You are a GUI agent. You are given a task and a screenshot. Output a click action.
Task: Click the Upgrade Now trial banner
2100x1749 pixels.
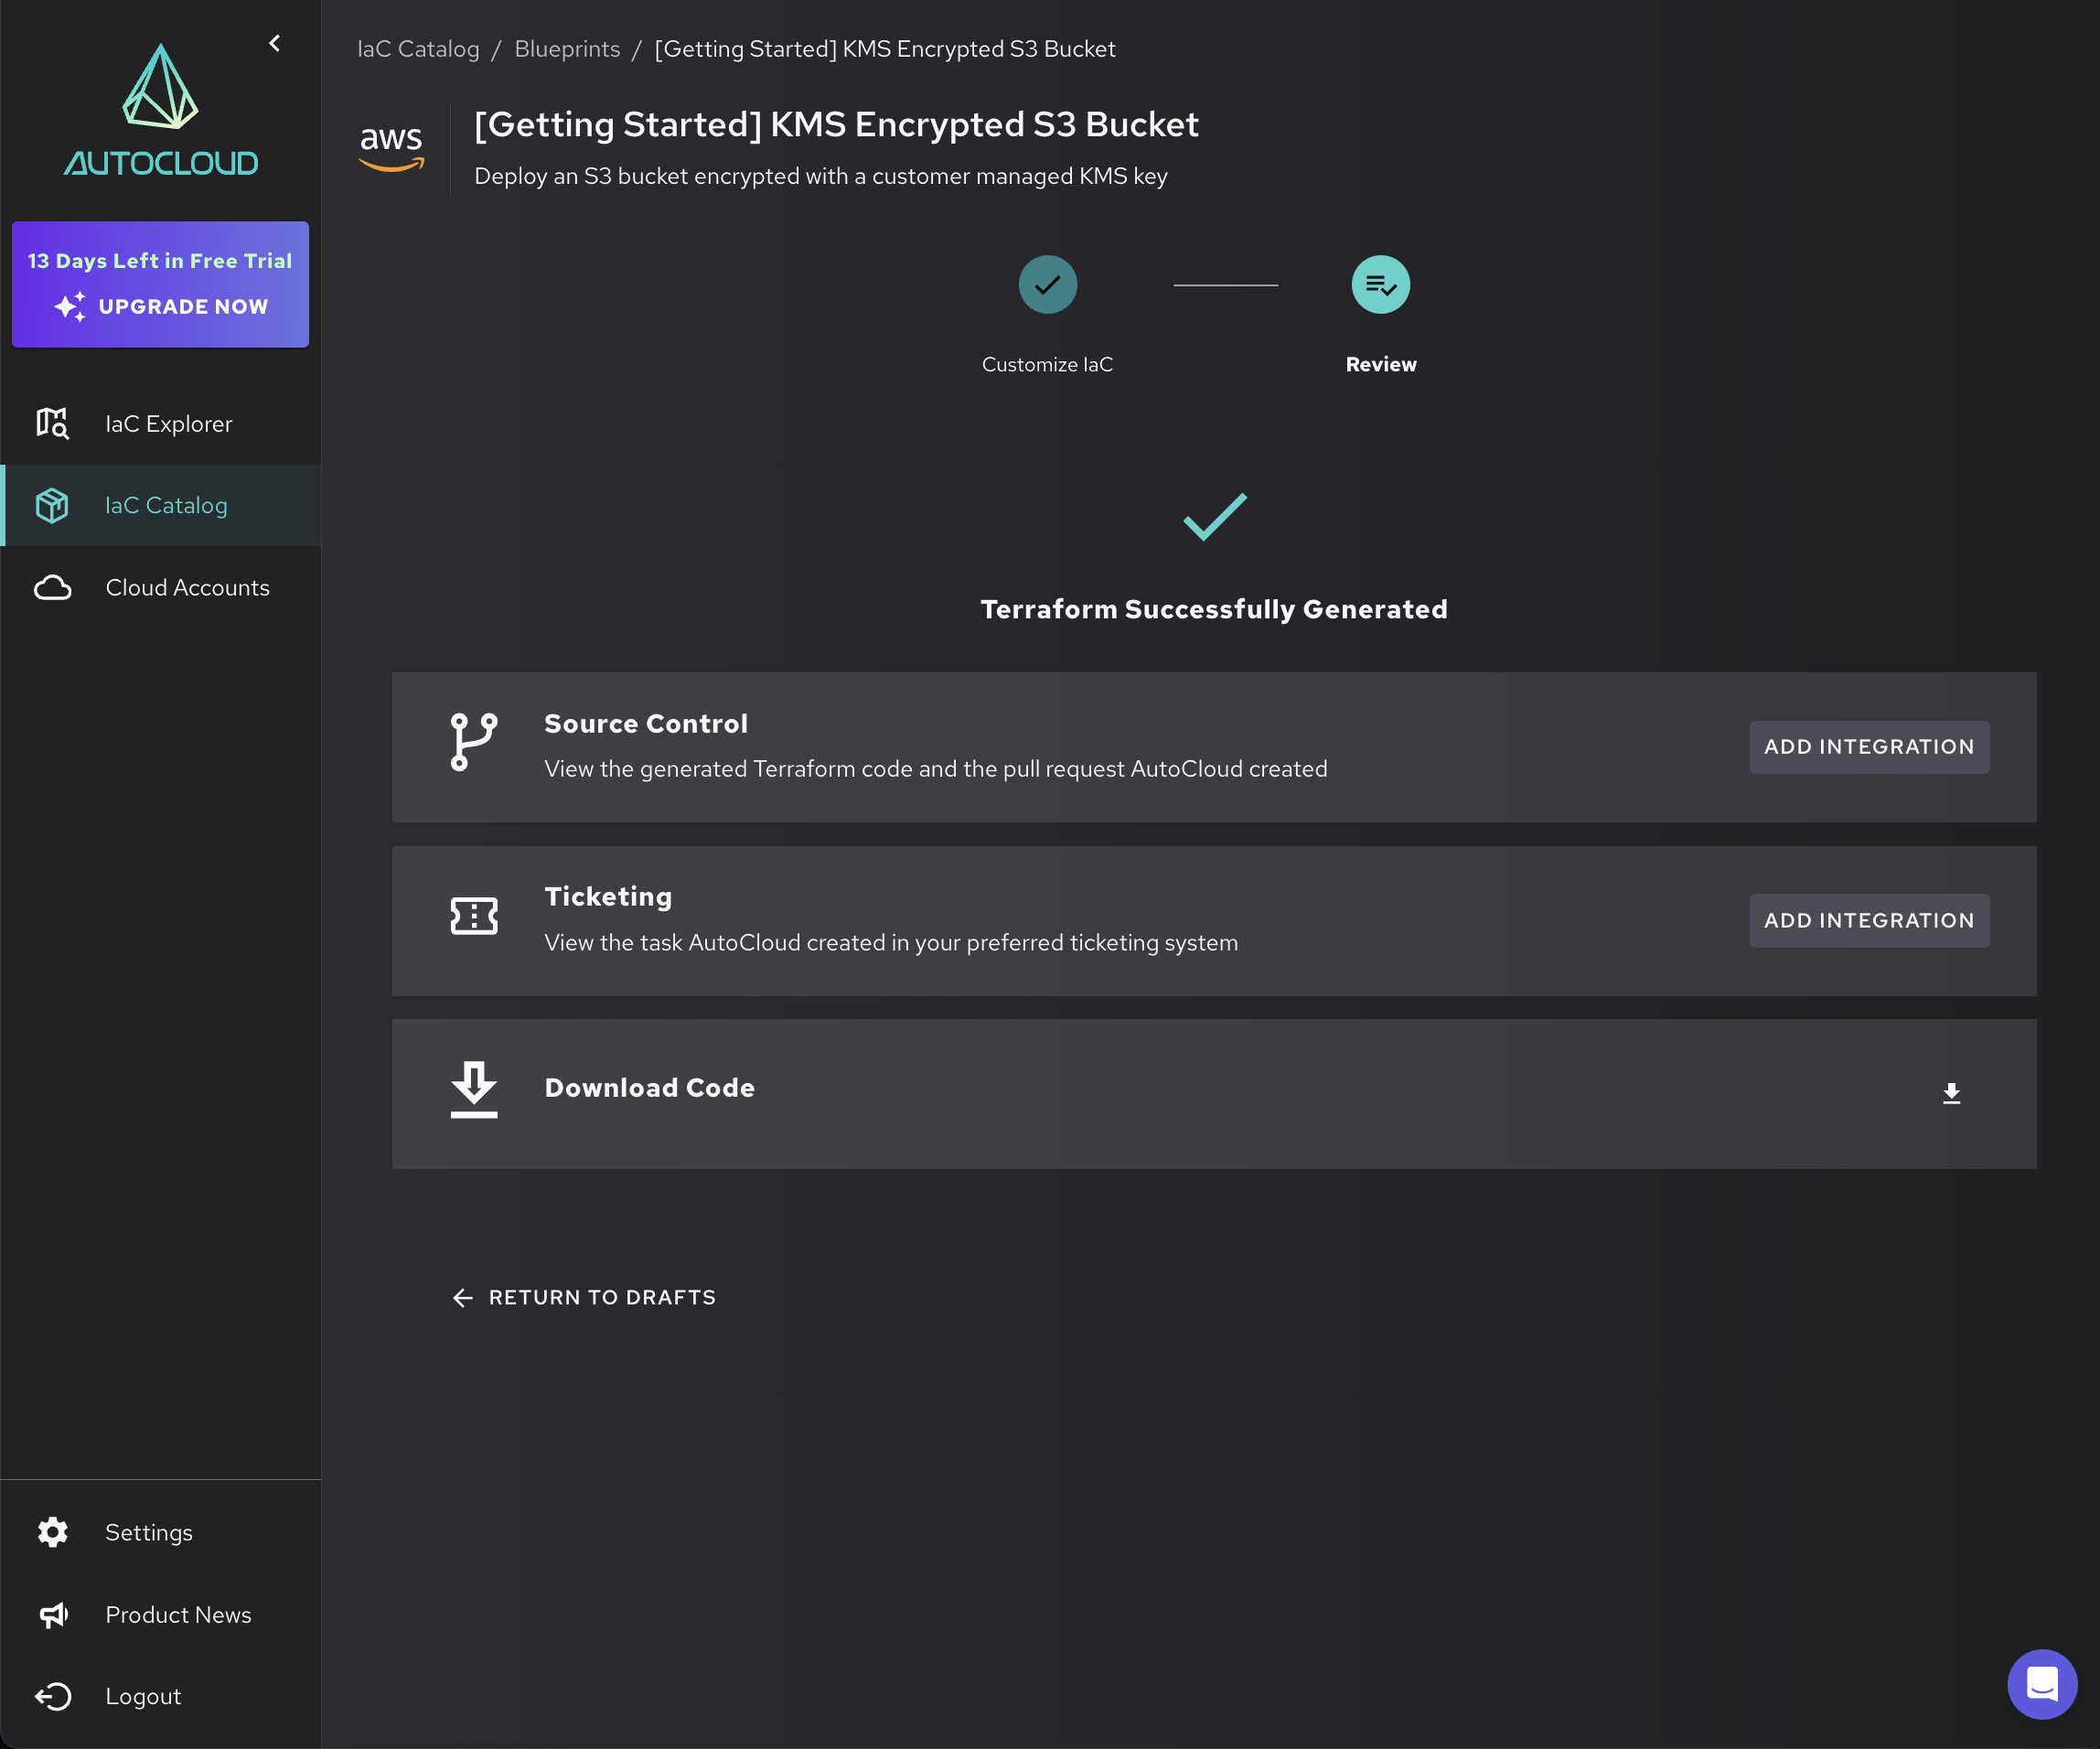(x=161, y=285)
